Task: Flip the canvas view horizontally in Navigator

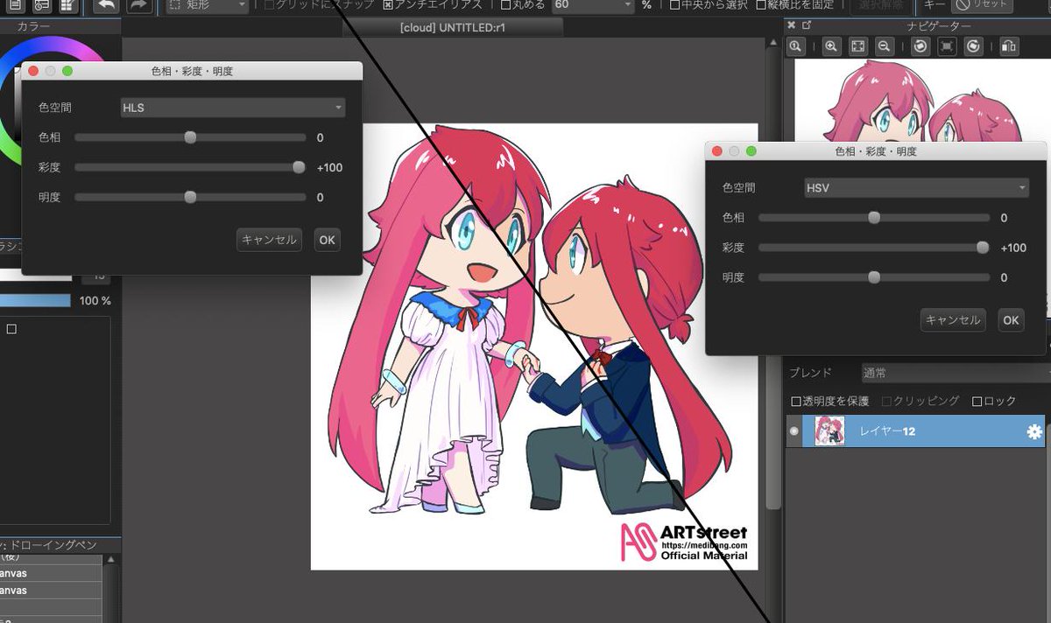Action: coord(1008,47)
